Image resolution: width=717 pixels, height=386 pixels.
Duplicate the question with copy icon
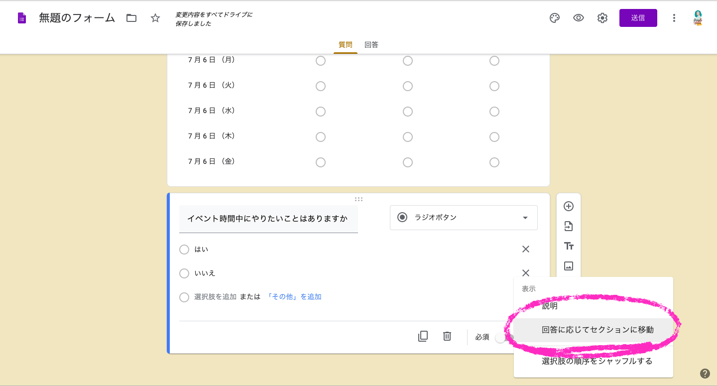click(423, 336)
